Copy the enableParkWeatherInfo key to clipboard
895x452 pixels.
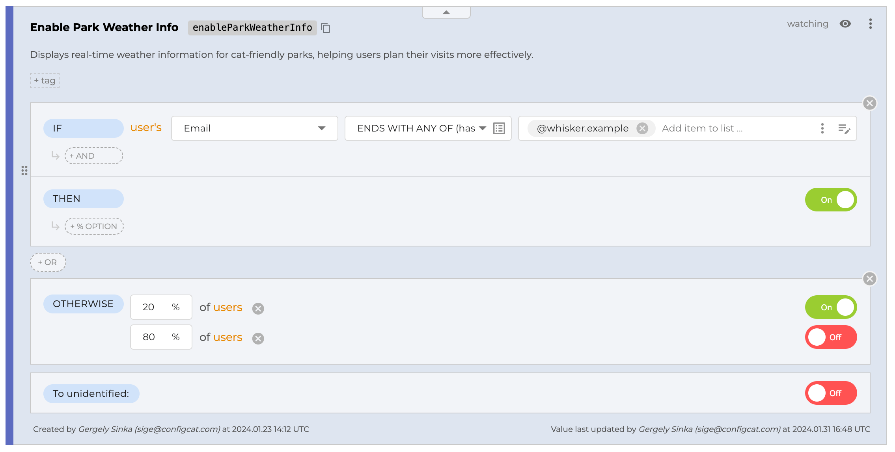coord(326,28)
